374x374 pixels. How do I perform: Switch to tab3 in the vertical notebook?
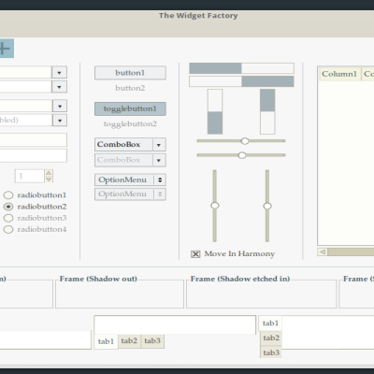point(271,352)
